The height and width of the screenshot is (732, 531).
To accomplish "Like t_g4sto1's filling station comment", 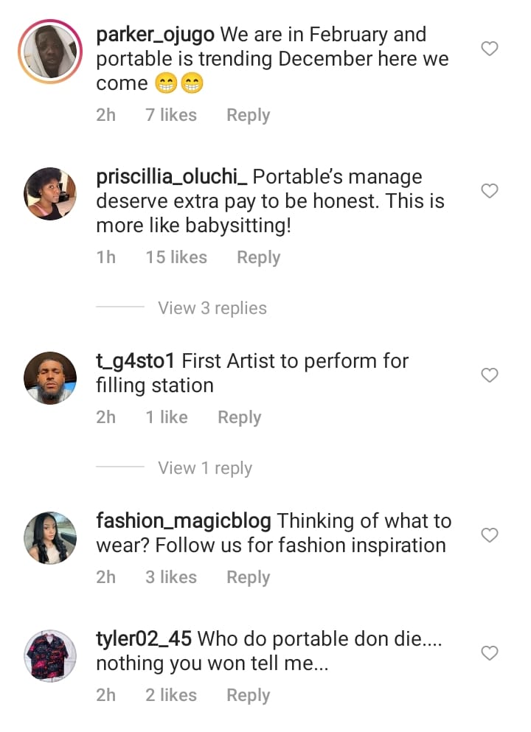I will click(490, 375).
